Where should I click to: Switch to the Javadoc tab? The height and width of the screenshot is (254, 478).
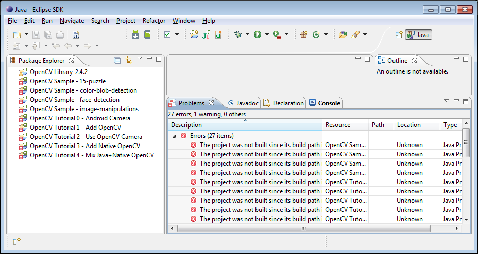pyautogui.click(x=243, y=103)
